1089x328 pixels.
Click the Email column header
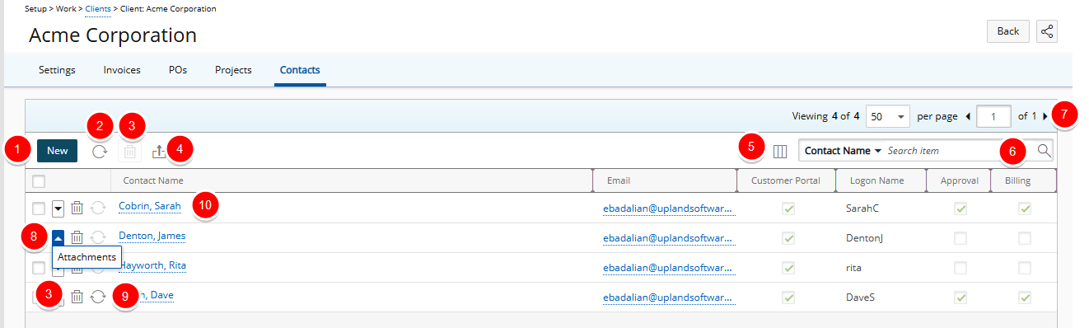pos(619,180)
